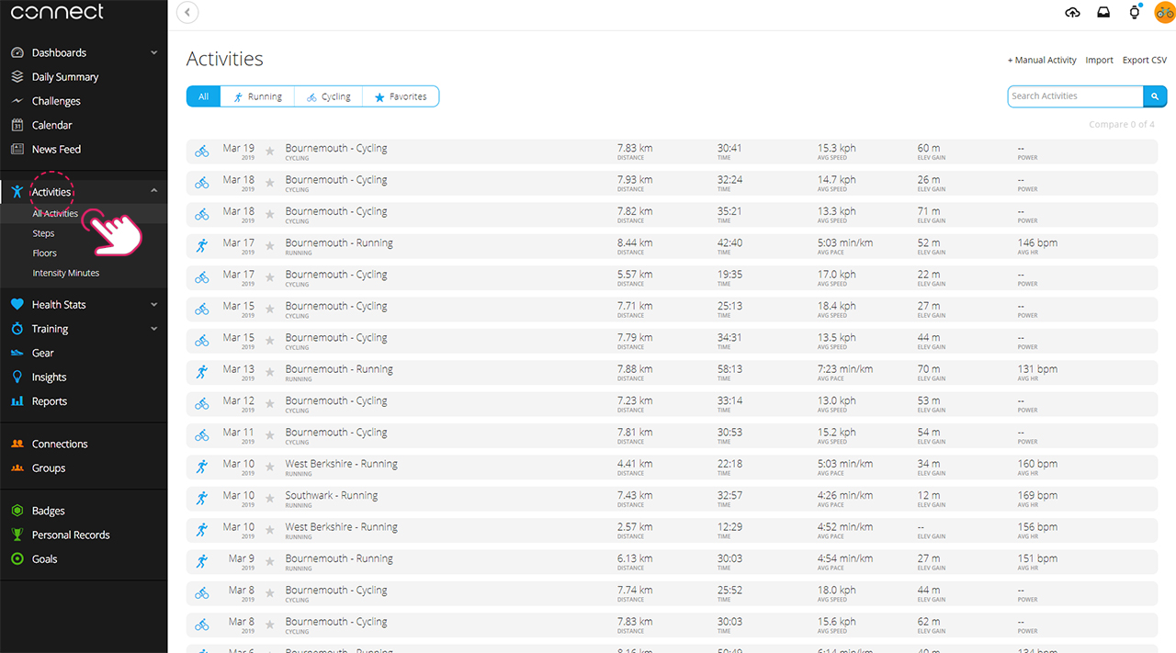Open Goals in sidebar
The width and height of the screenshot is (1176, 653).
pyautogui.click(x=44, y=558)
